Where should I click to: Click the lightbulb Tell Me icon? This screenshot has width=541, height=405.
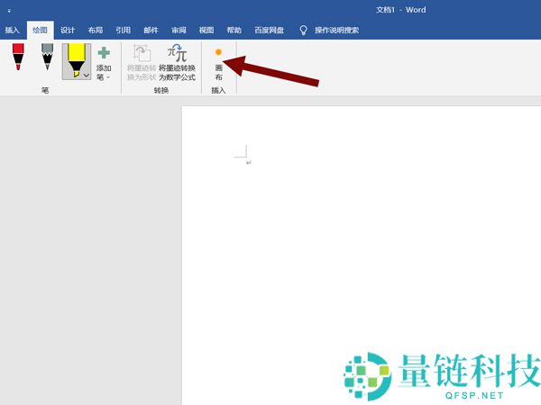[x=303, y=30]
